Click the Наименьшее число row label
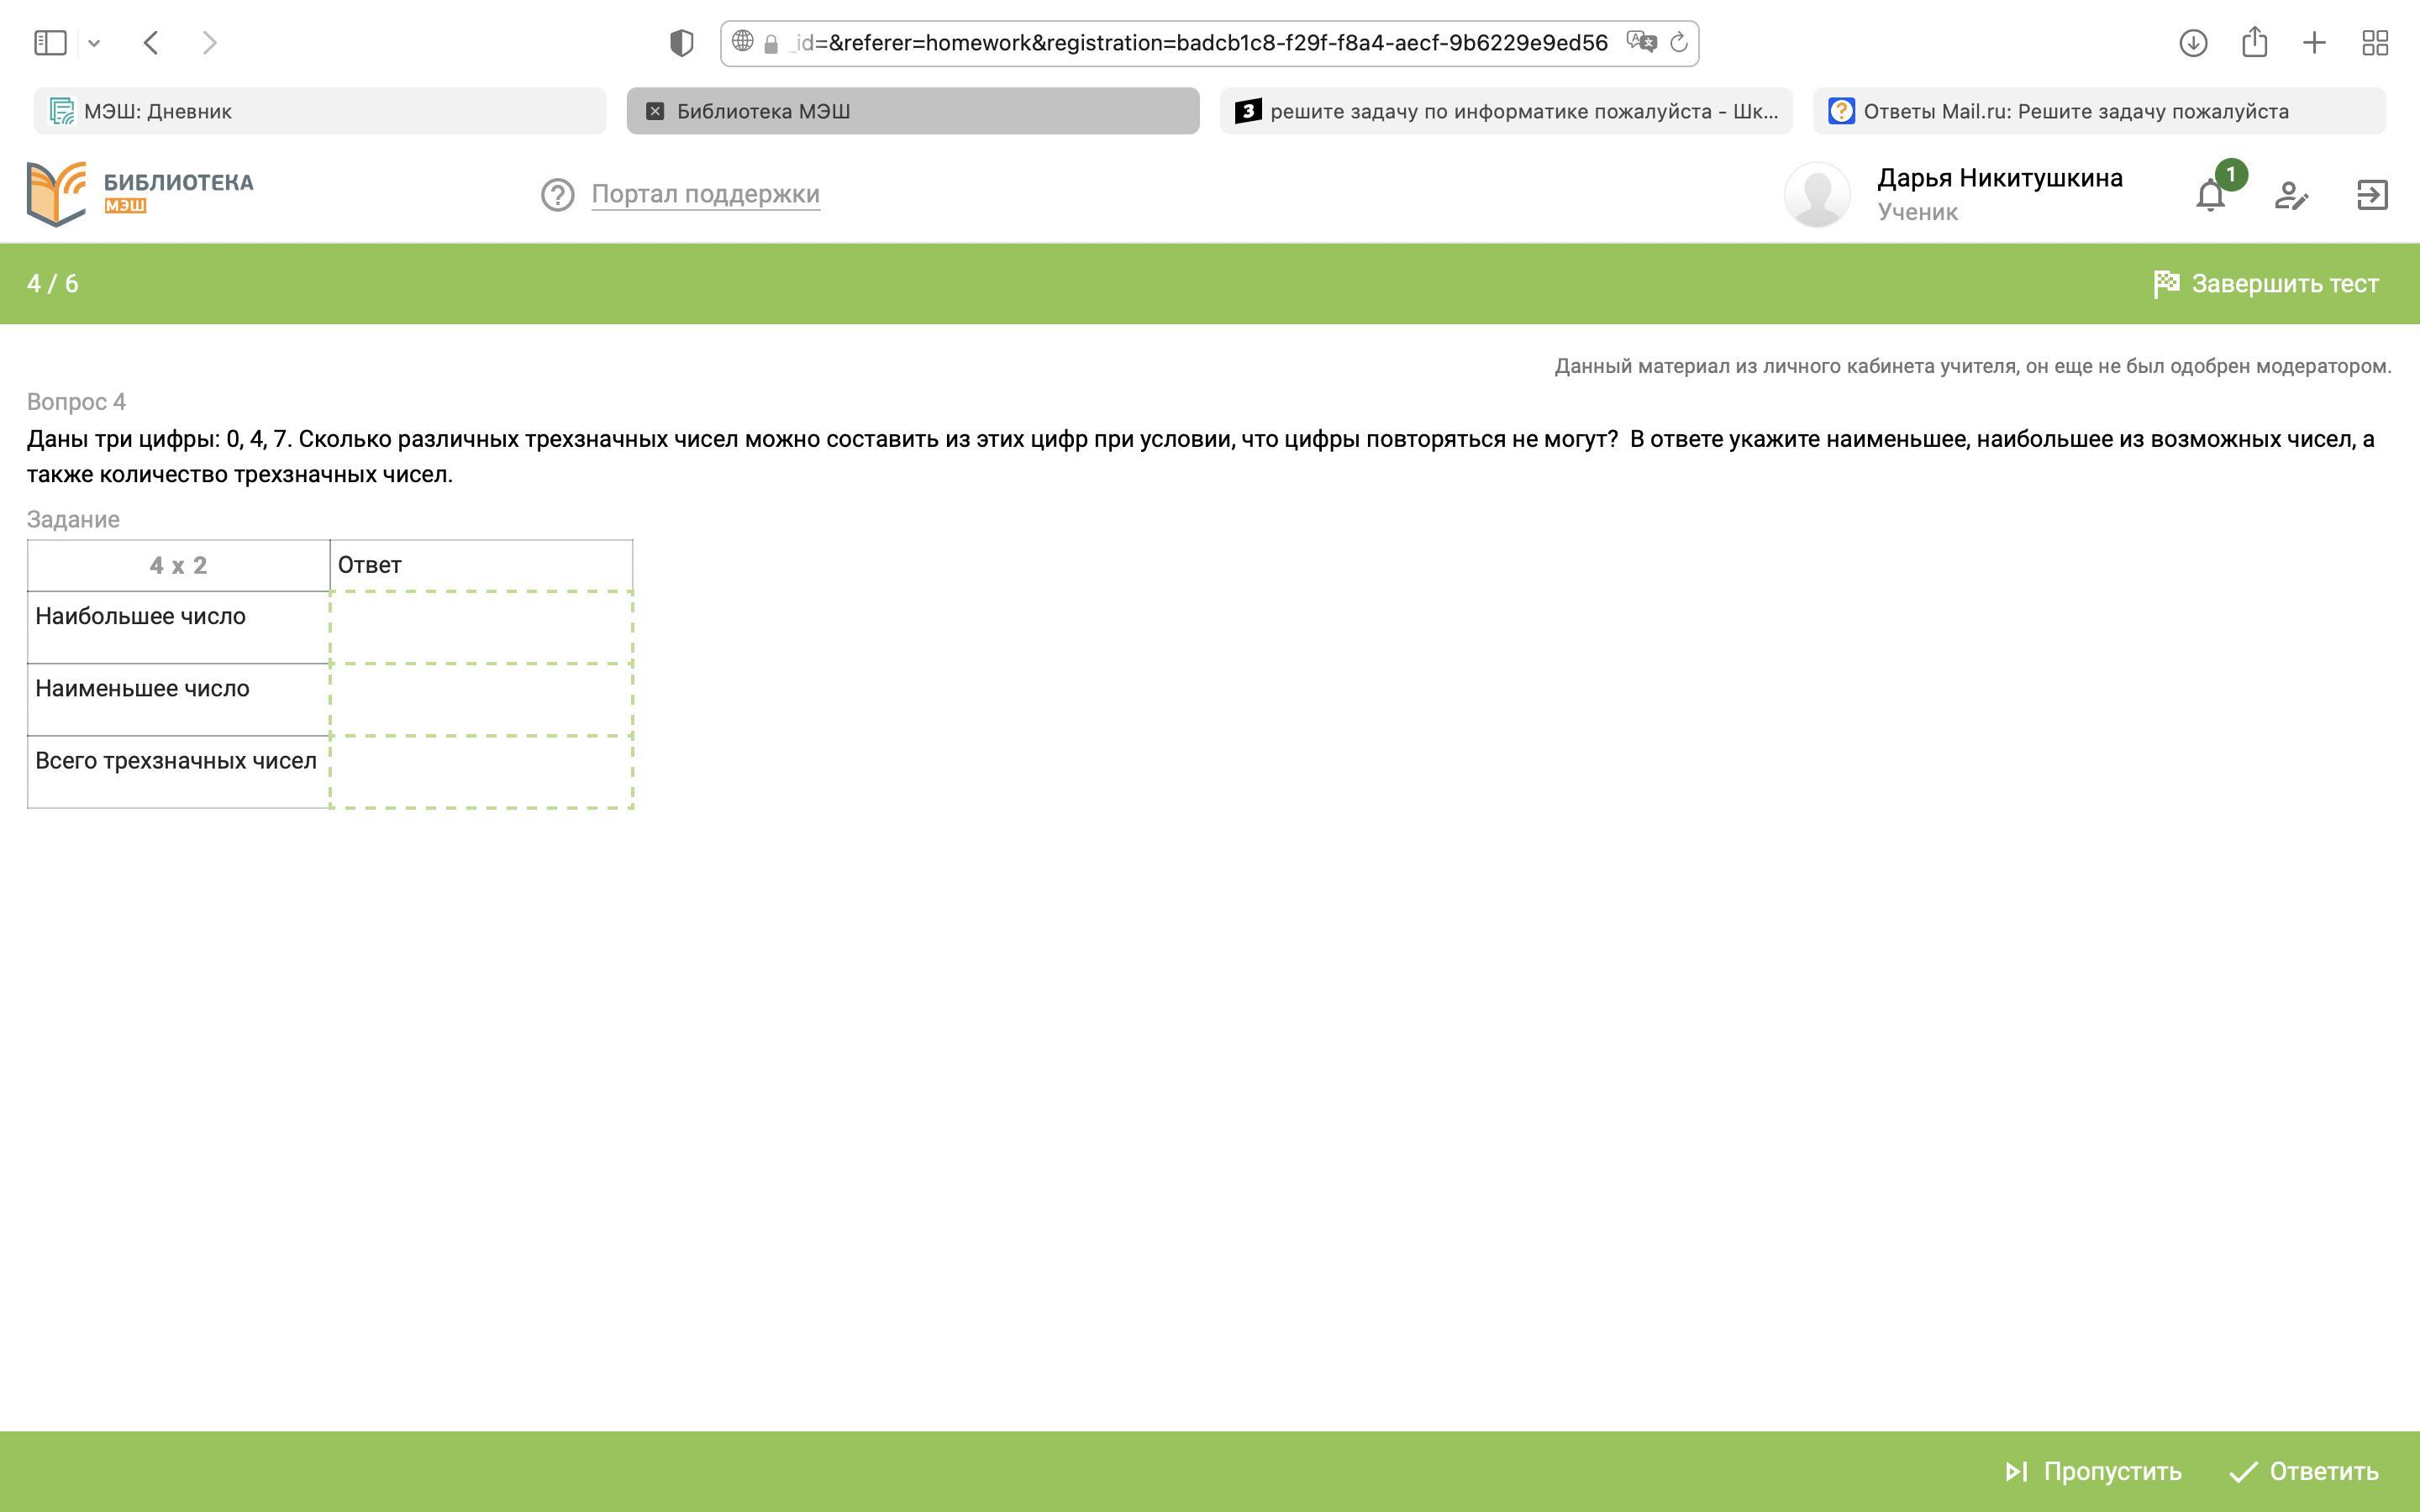This screenshot has height=1512, width=2420. [x=142, y=688]
